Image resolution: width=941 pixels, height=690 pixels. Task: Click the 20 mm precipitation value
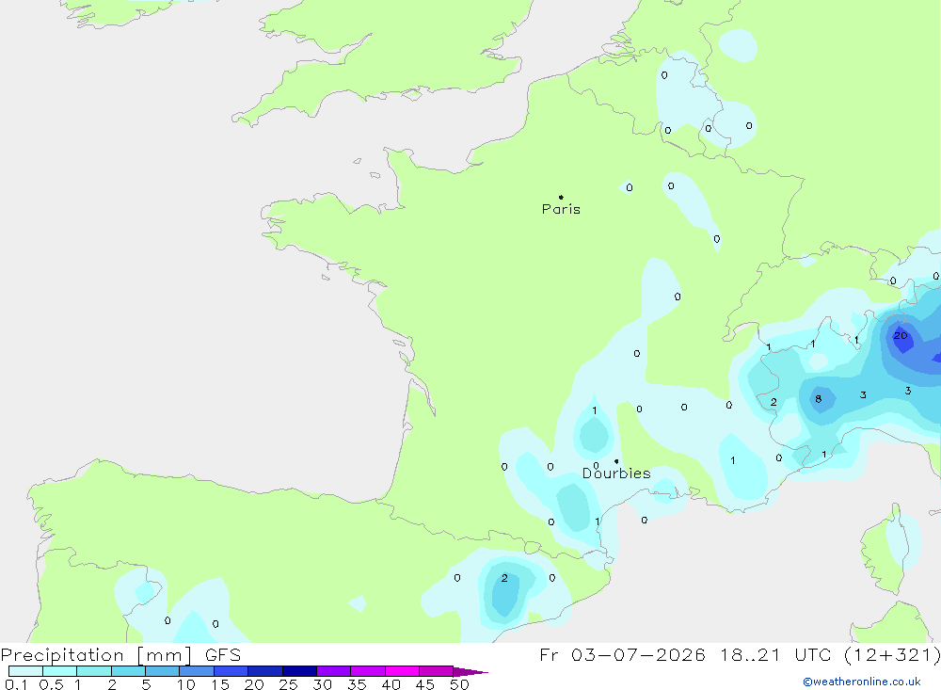pyautogui.click(x=901, y=336)
